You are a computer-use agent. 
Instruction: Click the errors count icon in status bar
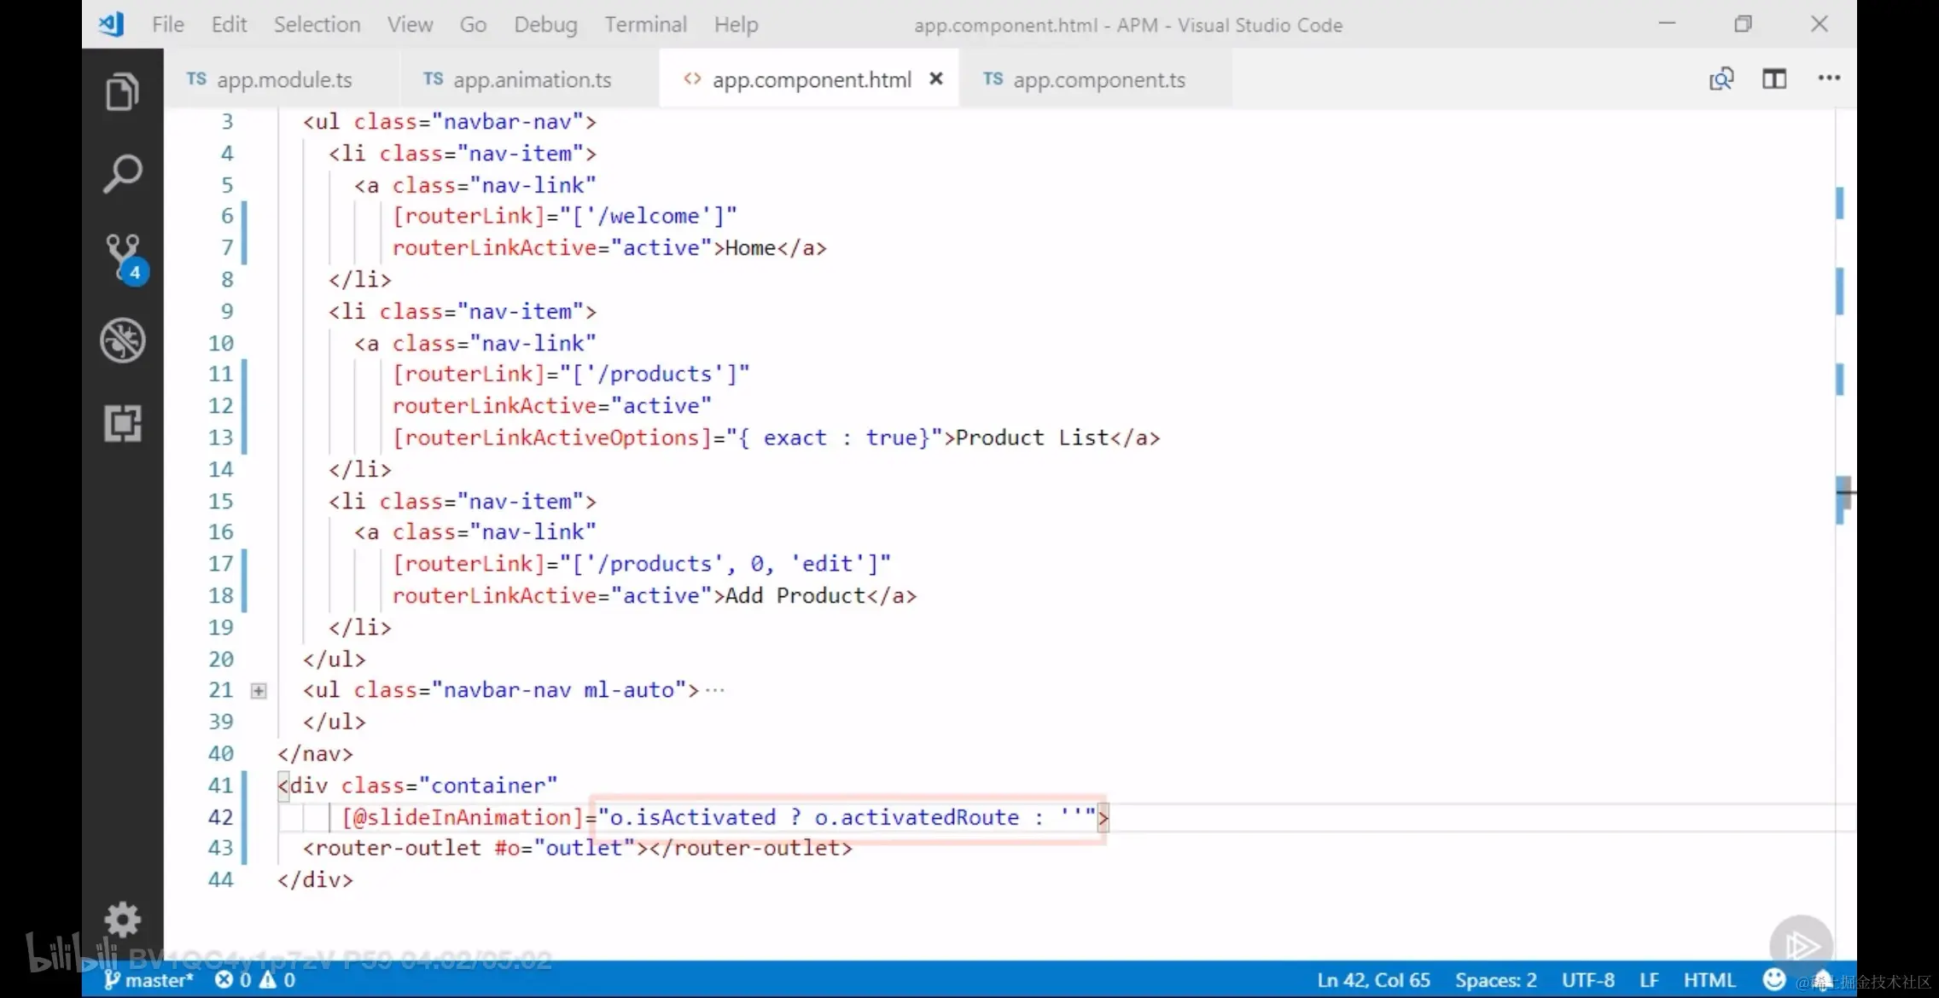point(233,980)
